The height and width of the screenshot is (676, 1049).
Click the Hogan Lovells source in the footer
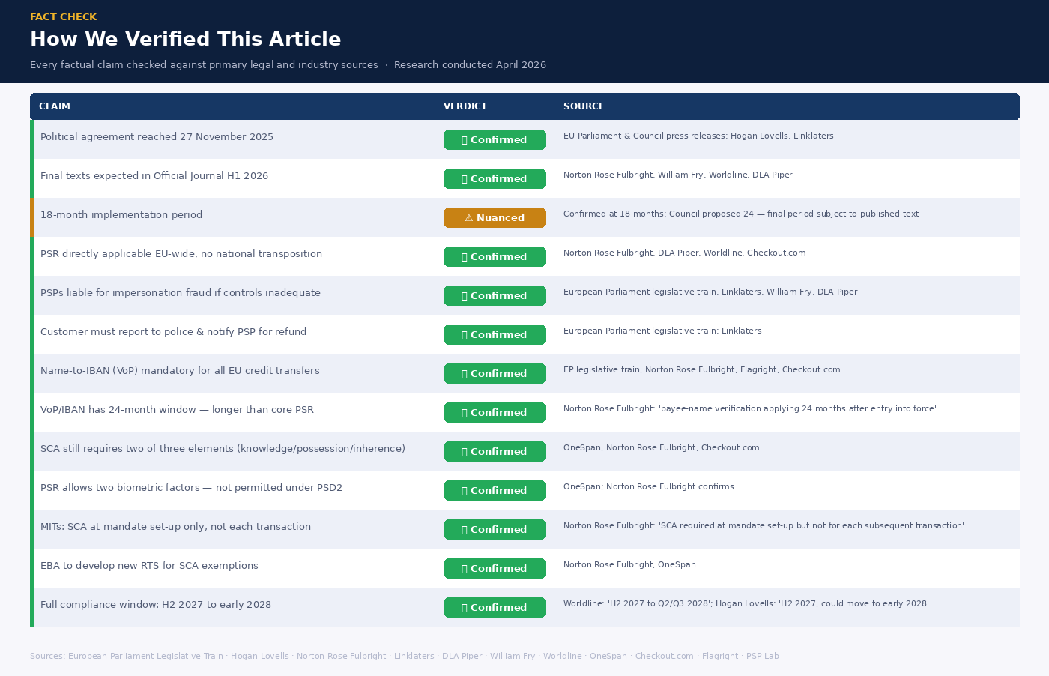tap(259, 656)
